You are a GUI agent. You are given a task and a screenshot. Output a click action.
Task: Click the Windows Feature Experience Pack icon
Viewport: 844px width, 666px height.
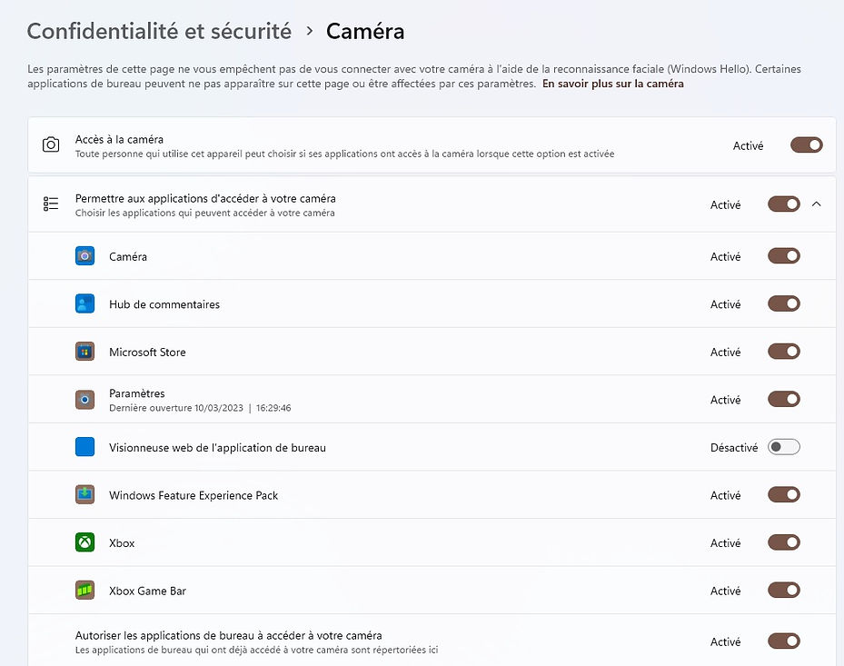(84, 495)
